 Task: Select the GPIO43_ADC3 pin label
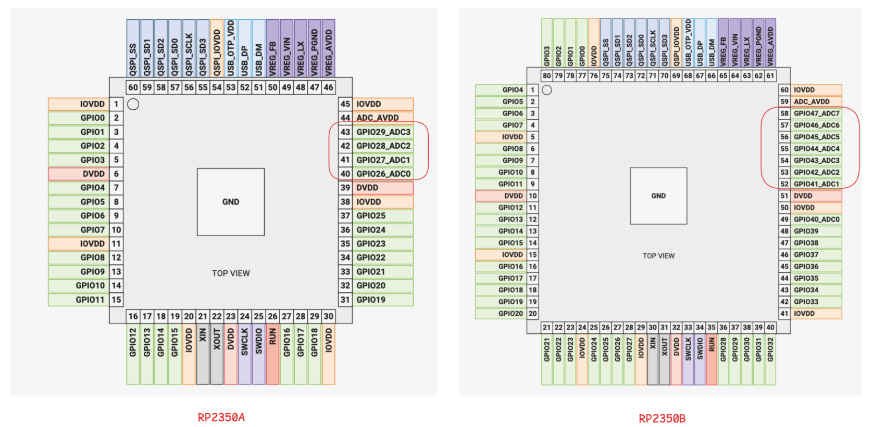coord(816,161)
